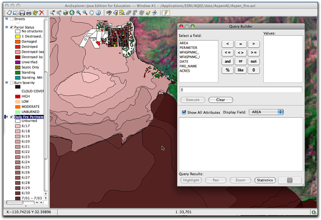Screen dimensions: 321x220
Task: Click into the query expression field
Action: (x=240, y=90)
